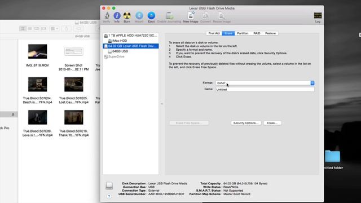The image size is (361, 203).
Task: Click the Convert toolbar icon
Action: 205,16
